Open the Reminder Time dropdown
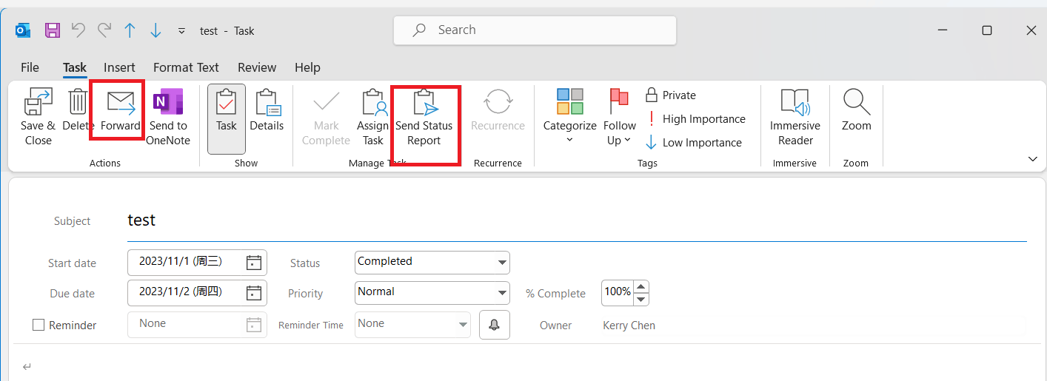This screenshot has height=381, width=1047. (463, 324)
